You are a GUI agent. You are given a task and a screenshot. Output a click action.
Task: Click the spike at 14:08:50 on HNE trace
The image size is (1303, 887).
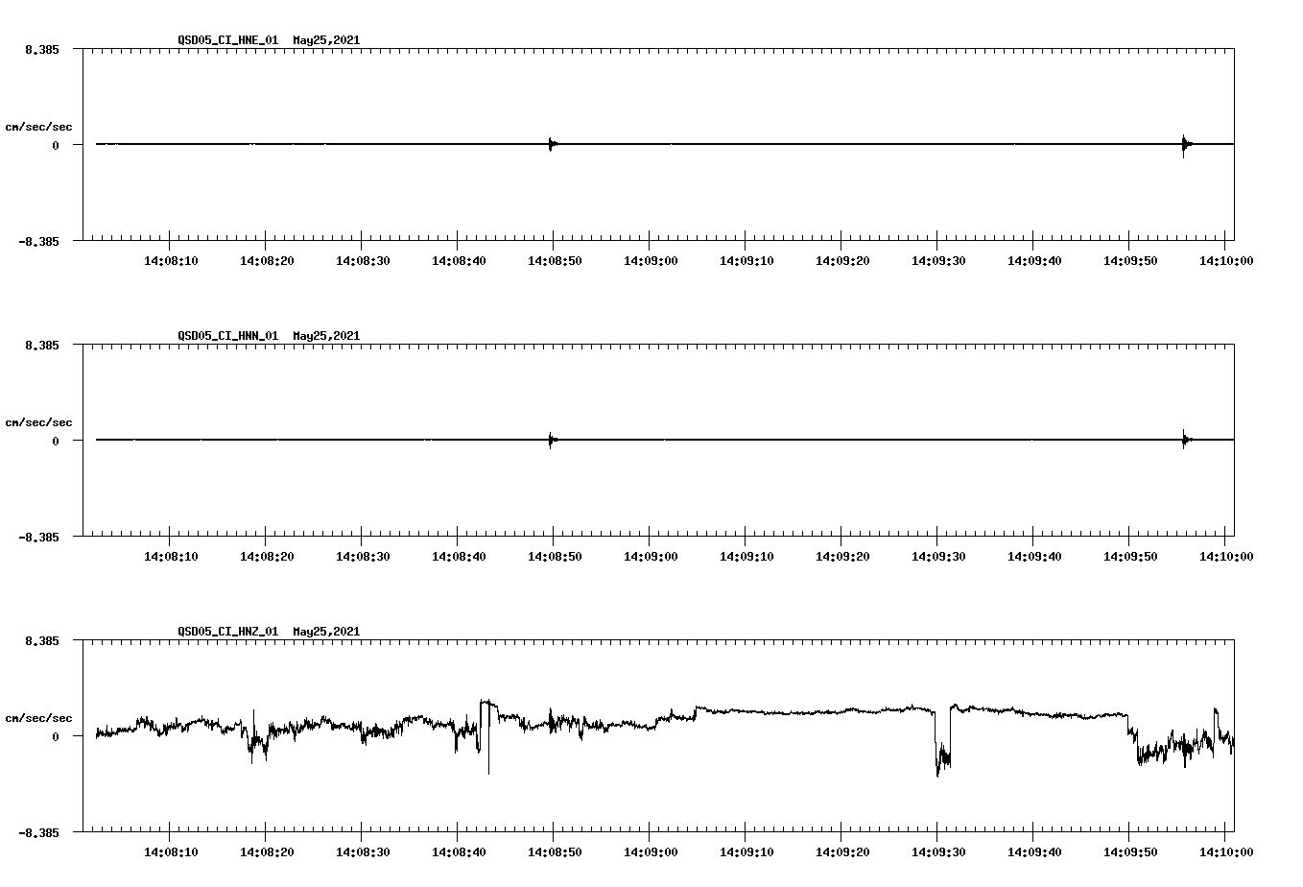click(x=551, y=144)
